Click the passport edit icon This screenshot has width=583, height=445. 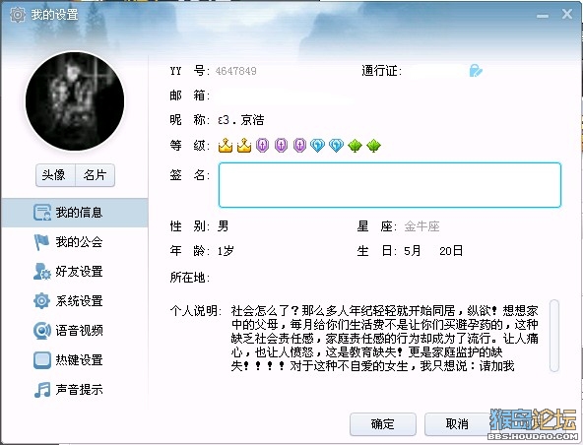[476, 70]
